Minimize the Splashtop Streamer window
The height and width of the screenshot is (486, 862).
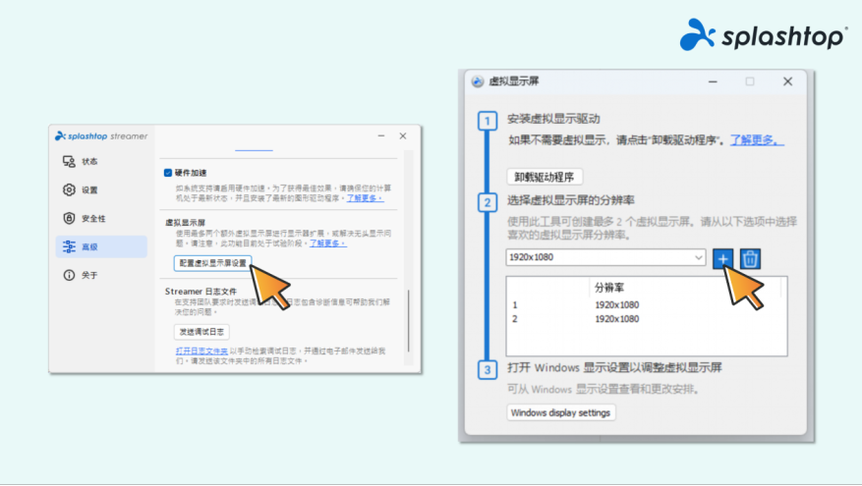[x=381, y=135]
